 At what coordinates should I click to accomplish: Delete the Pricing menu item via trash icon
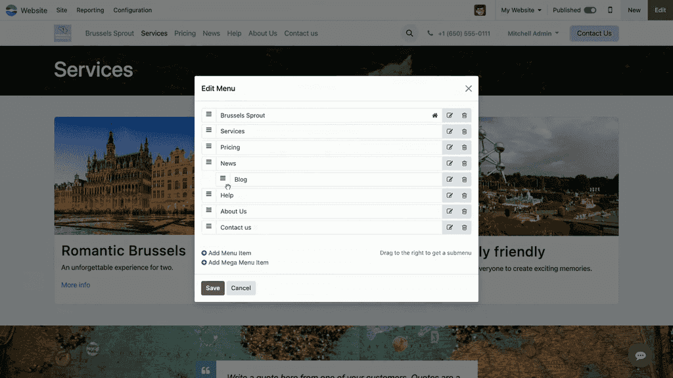click(x=464, y=148)
